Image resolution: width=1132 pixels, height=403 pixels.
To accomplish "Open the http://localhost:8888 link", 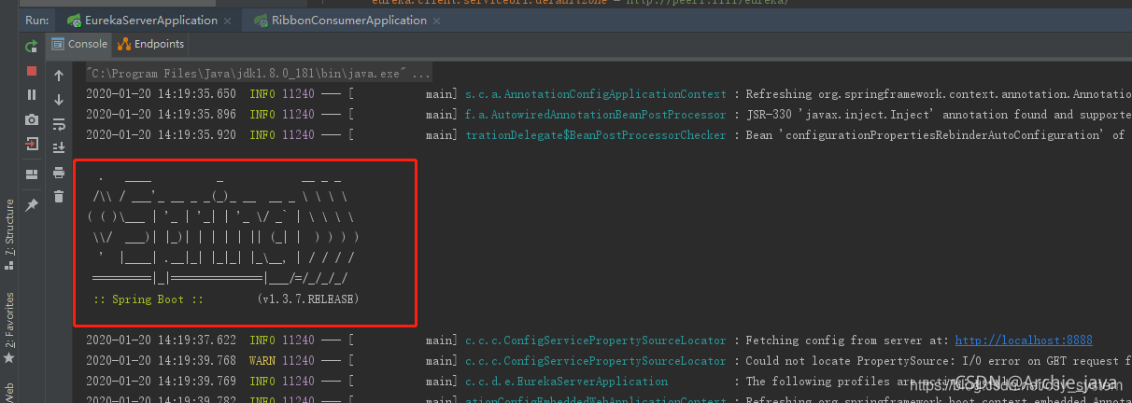I will click(1024, 340).
